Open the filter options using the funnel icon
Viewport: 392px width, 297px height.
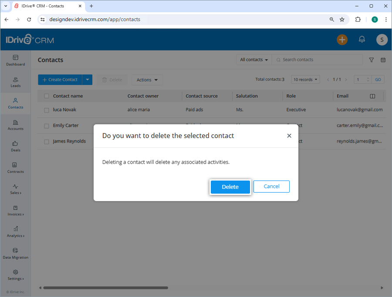371,60
